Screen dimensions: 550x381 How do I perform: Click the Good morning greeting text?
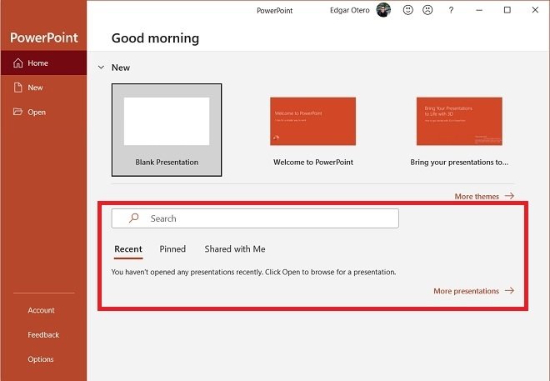[155, 38]
